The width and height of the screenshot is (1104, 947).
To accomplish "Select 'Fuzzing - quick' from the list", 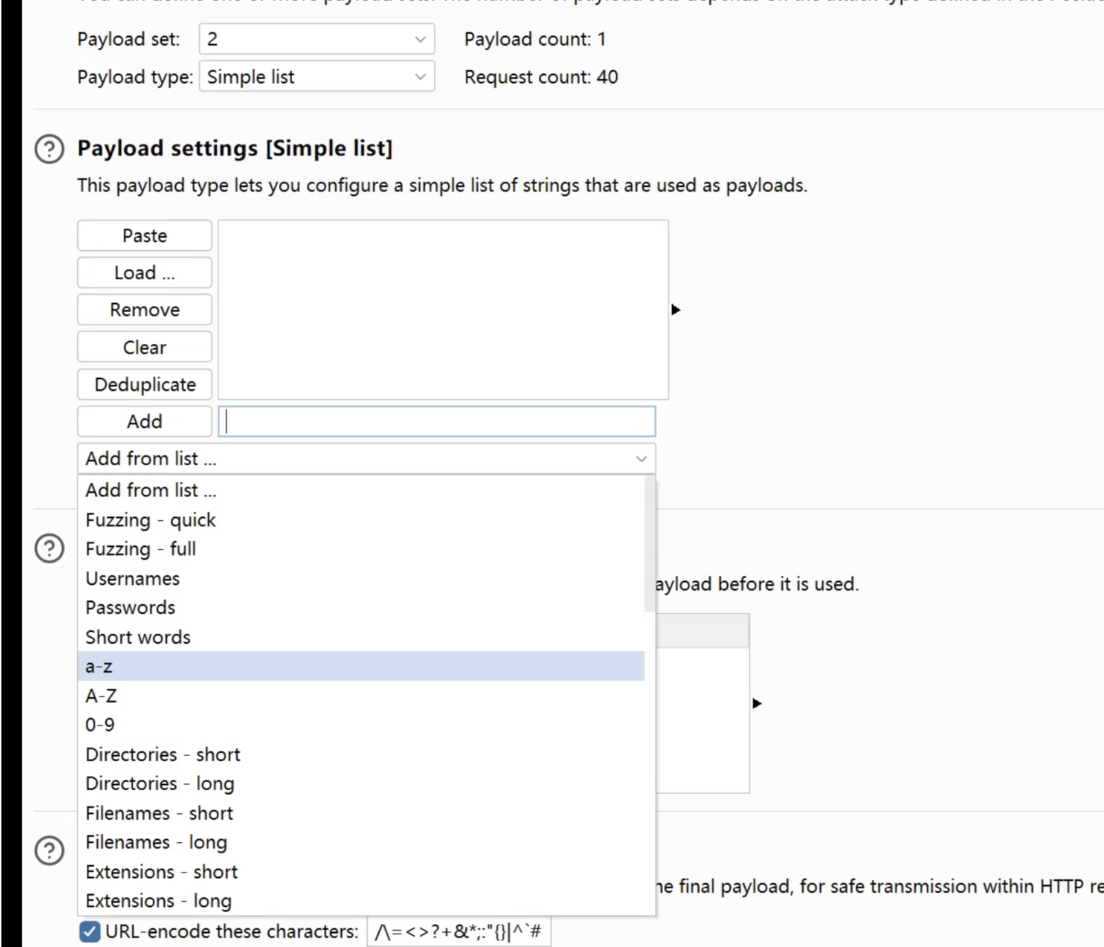I will click(x=151, y=520).
